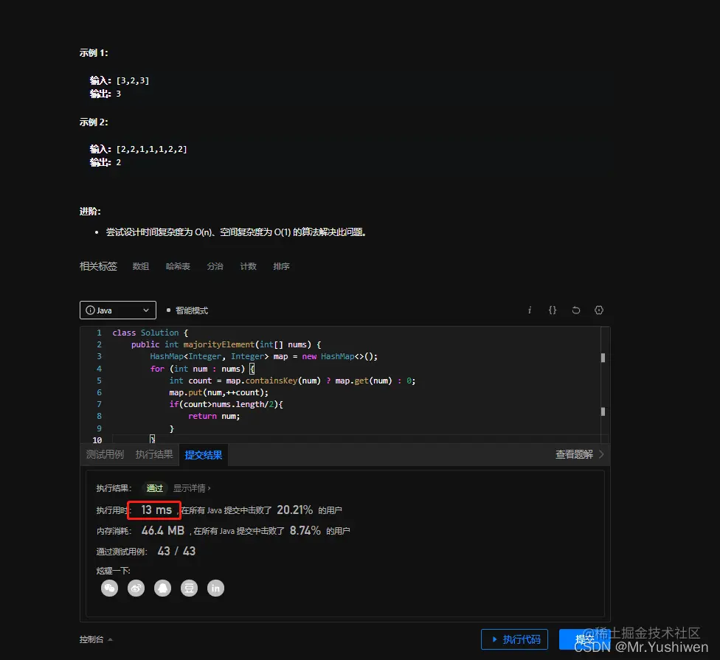
Task: Click the '46.4 MB' memory value
Action: [x=162, y=530]
